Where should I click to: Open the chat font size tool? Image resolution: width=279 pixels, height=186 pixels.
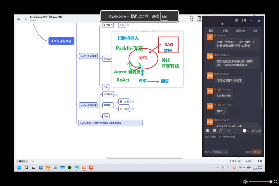coord(221,131)
